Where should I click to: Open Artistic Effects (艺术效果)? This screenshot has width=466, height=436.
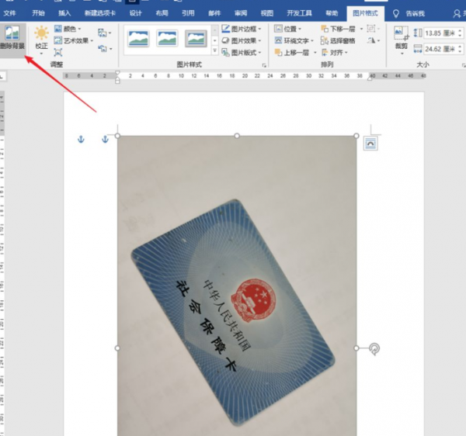click(74, 40)
